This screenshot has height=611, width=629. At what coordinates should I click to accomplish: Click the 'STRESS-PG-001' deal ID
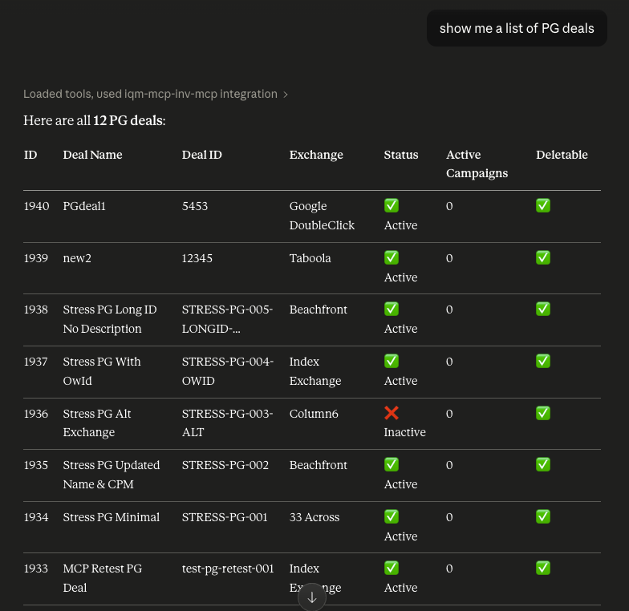point(225,517)
